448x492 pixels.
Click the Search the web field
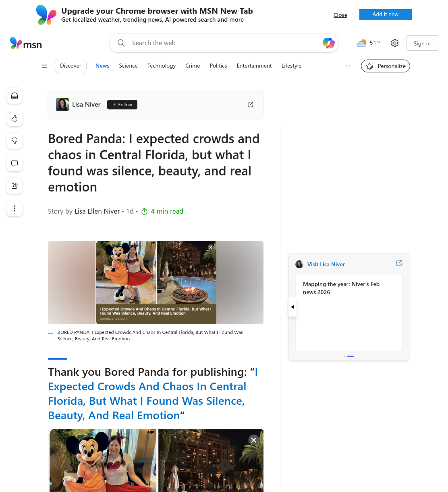pos(224,43)
